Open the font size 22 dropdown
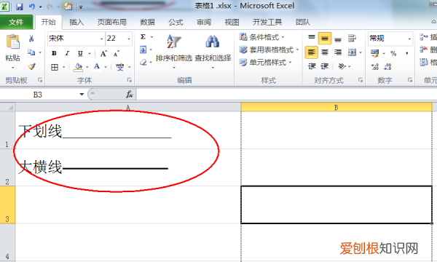The width and height of the screenshot is (437, 262). (x=129, y=39)
